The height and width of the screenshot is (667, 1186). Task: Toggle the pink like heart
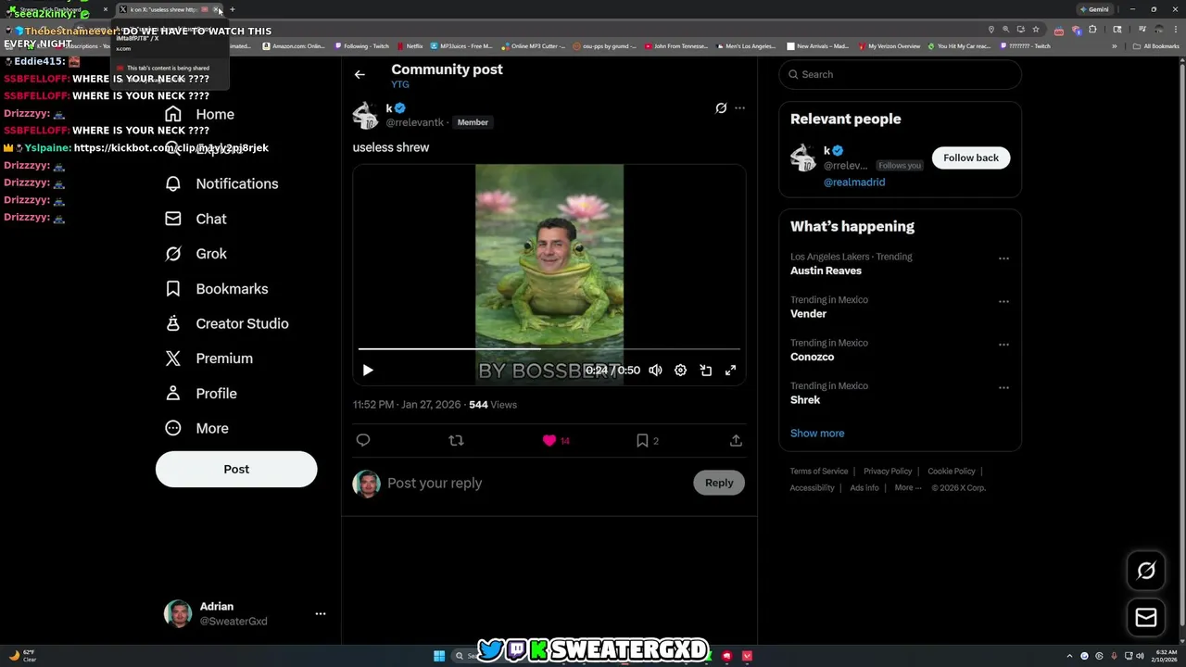pos(549,441)
